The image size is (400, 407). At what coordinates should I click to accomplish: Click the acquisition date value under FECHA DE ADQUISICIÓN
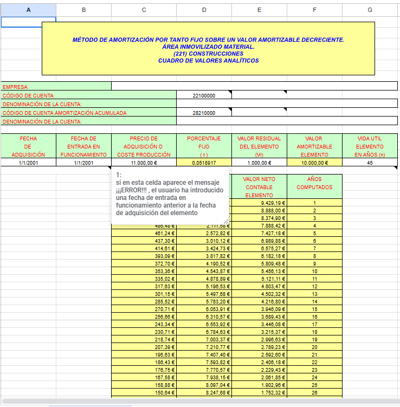click(28, 163)
